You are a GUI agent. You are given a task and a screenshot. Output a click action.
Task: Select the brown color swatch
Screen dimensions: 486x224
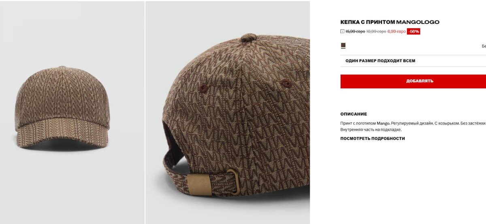click(x=343, y=45)
